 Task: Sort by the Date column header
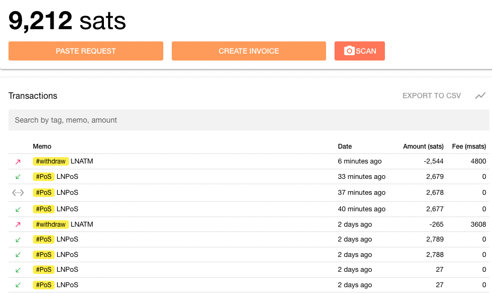coord(345,146)
